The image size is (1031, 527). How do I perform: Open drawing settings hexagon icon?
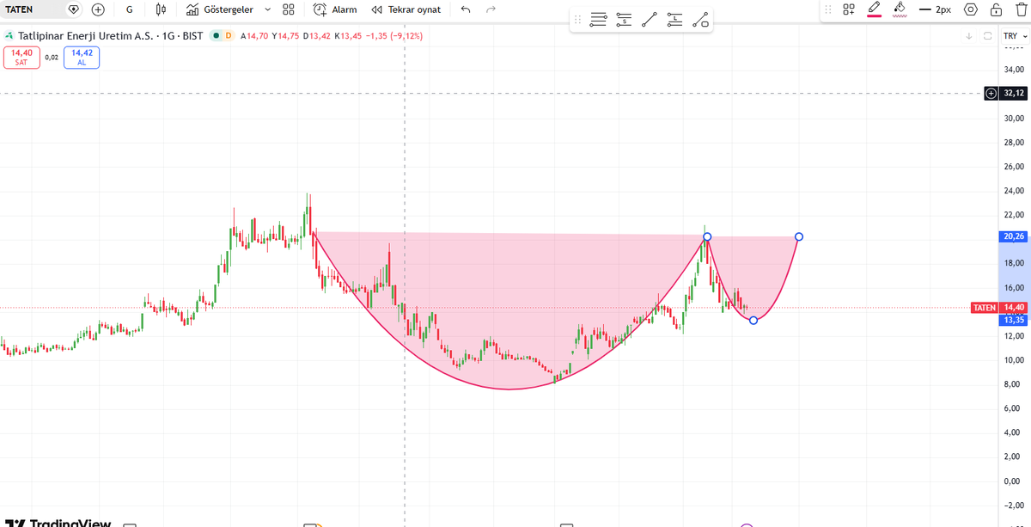[x=971, y=9]
